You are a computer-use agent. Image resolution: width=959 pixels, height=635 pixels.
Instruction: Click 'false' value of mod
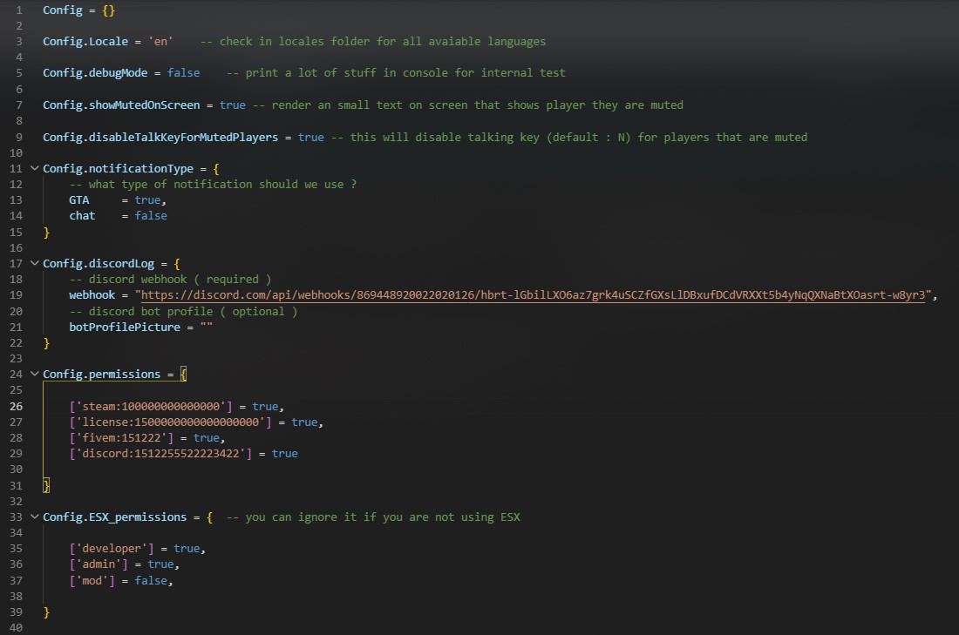151,581
